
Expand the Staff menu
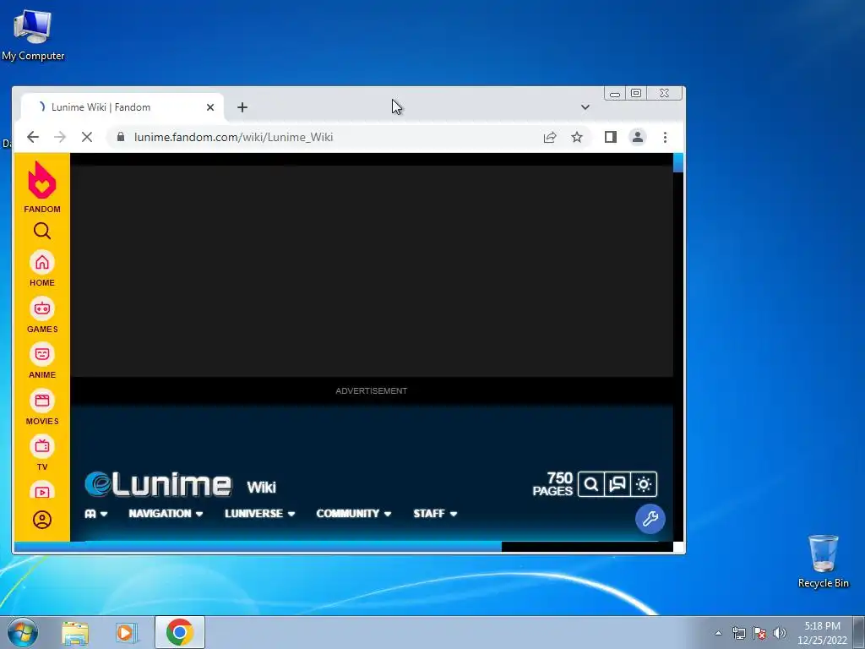435,513
